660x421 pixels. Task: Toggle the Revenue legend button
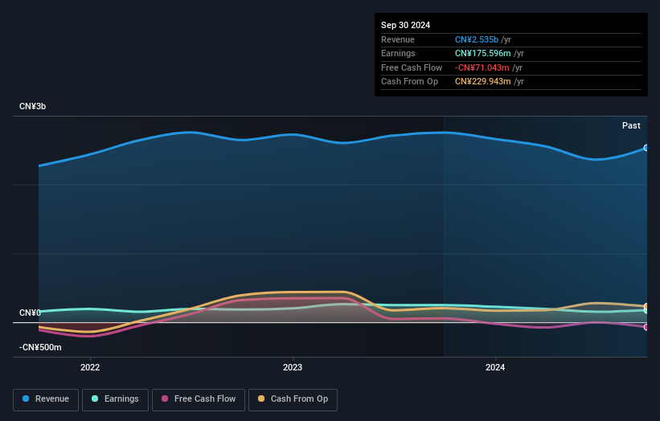click(46, 399)
